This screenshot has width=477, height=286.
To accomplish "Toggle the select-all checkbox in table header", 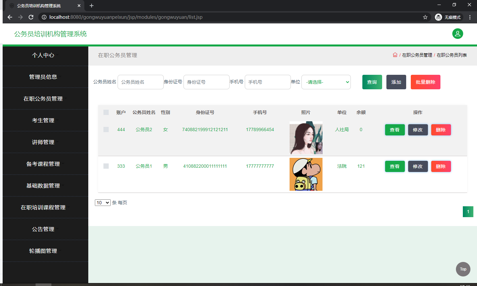I will (x=106, y=112).
